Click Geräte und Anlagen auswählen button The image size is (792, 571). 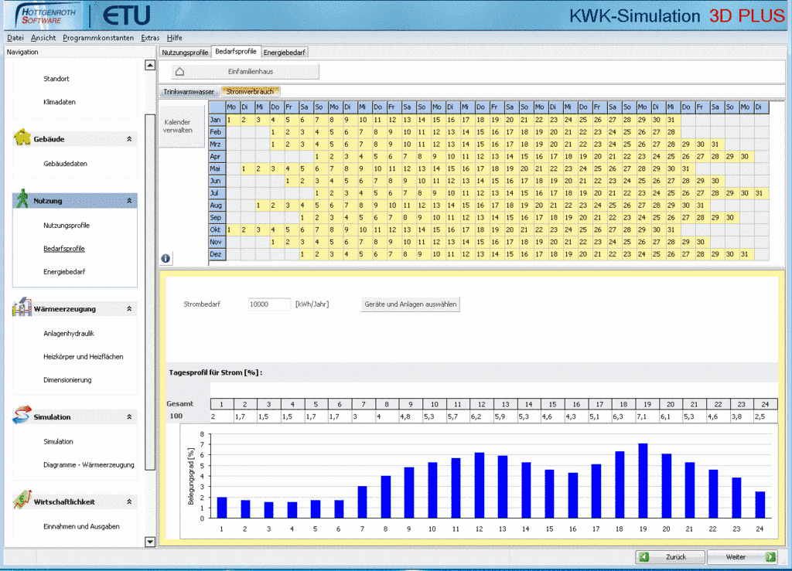(411, 304)
